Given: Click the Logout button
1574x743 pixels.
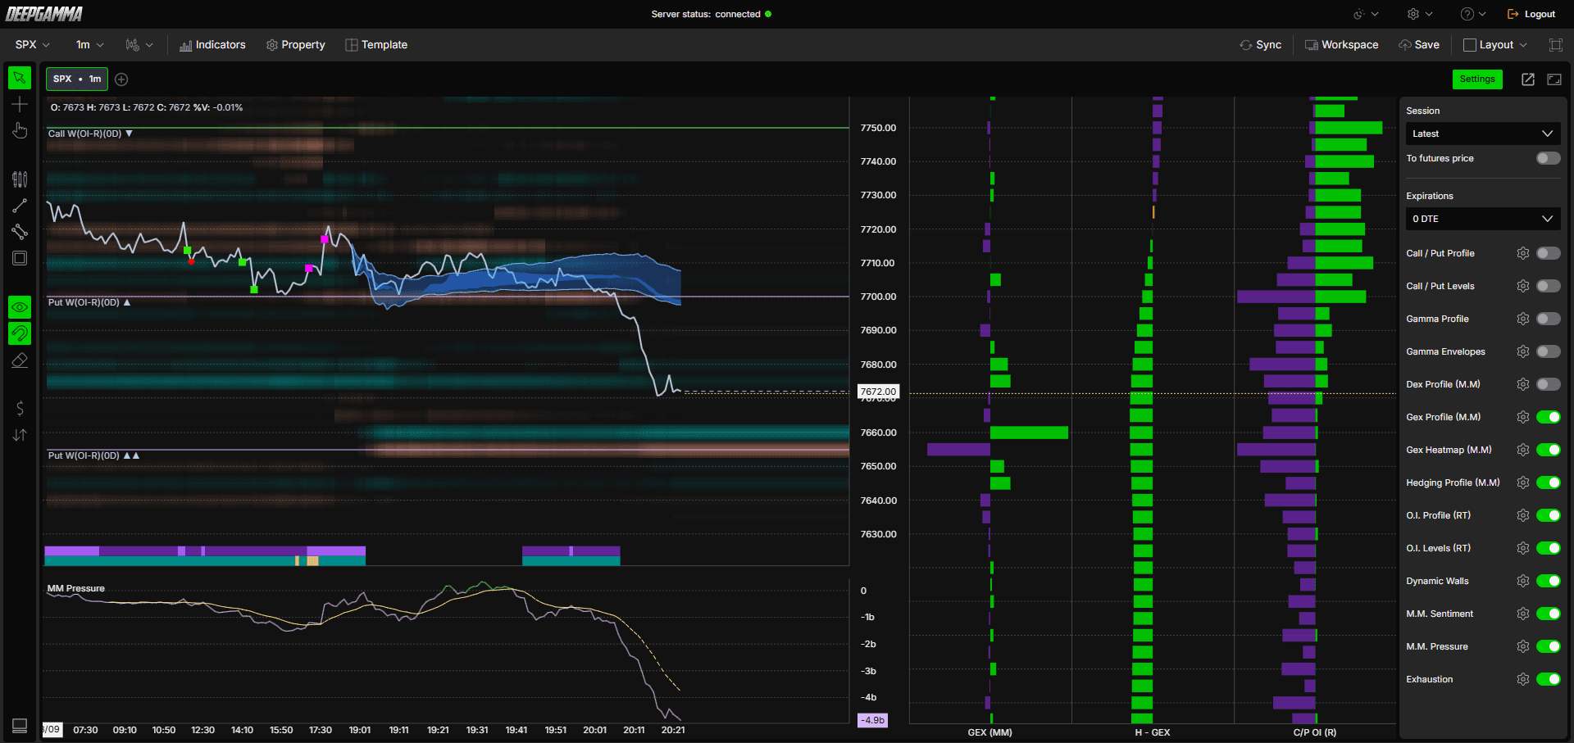Looking at the screenshot, I should click(x=1531, y=14).
